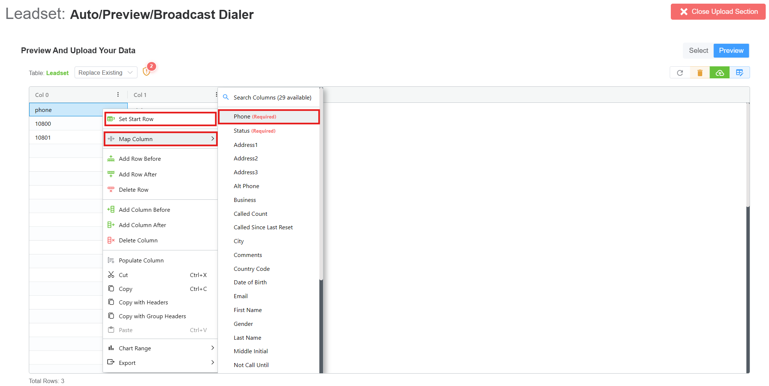Click the warning shield icon with badge
Screen dimensions: 769x386
pos(147,71)
